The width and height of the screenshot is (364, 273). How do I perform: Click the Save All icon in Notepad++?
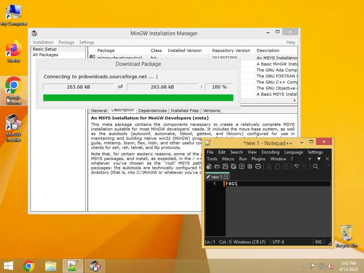click(x=233, y=166)
